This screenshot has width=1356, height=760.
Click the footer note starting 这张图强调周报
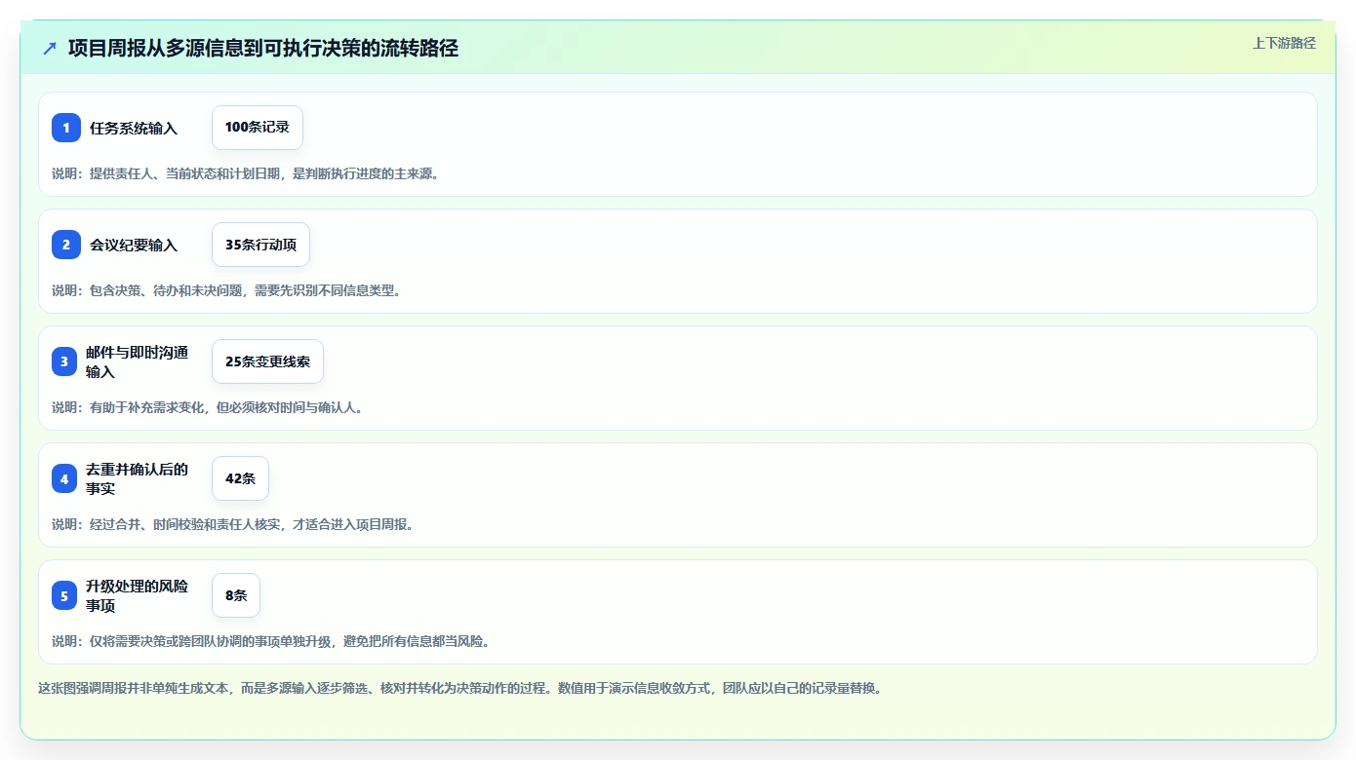pos(460,688)
